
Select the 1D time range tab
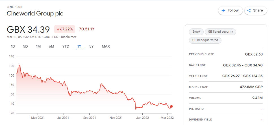click(13, 46)
